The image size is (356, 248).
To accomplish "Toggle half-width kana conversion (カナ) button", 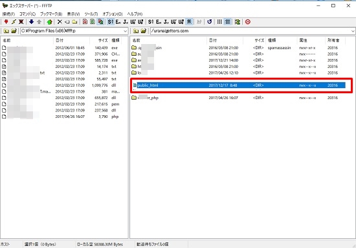I will 199,22.
